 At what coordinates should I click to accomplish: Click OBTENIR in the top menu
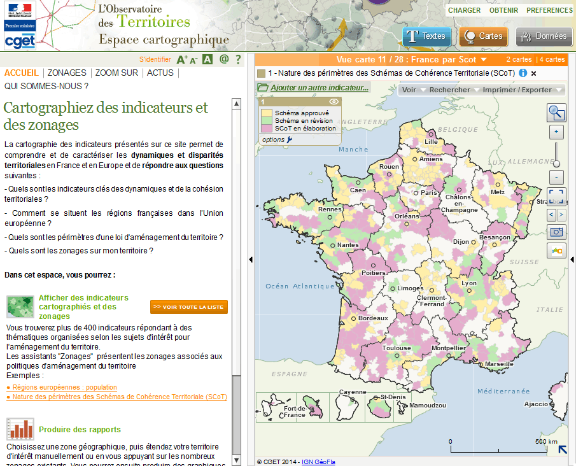pyautogui.click(x=503, y=10)
